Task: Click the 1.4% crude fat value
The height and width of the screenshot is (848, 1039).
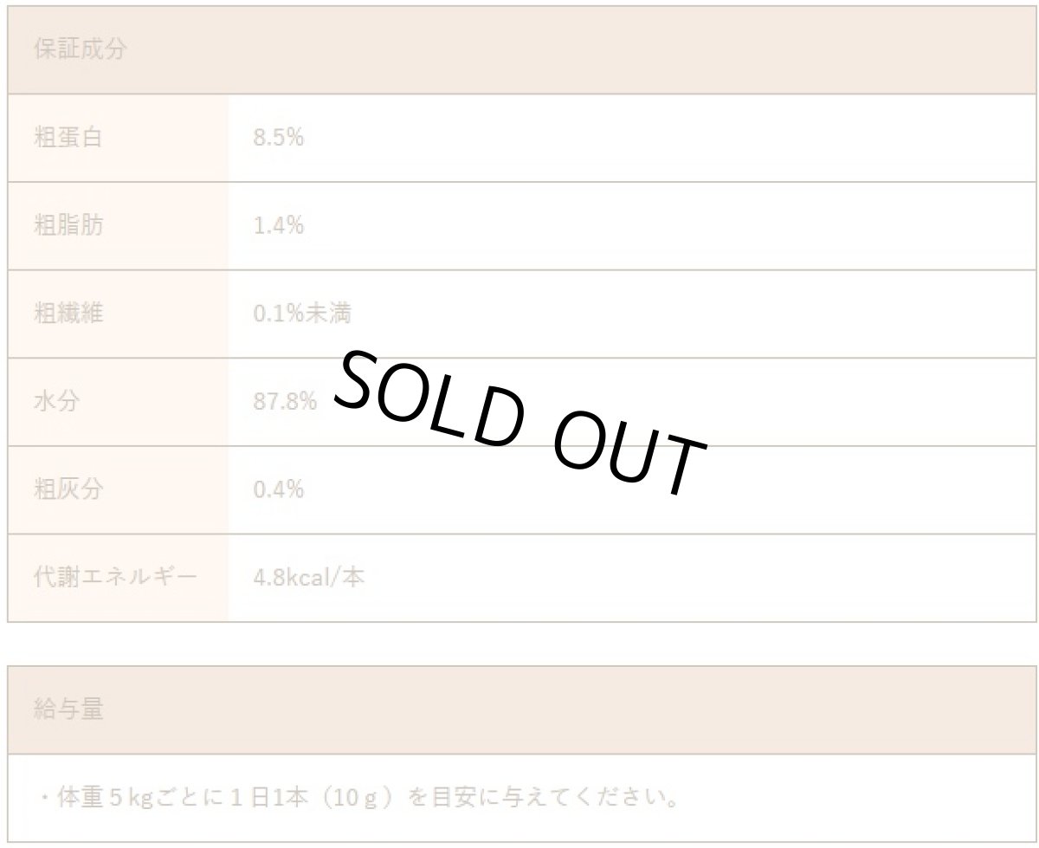Action: click(278, 226)
